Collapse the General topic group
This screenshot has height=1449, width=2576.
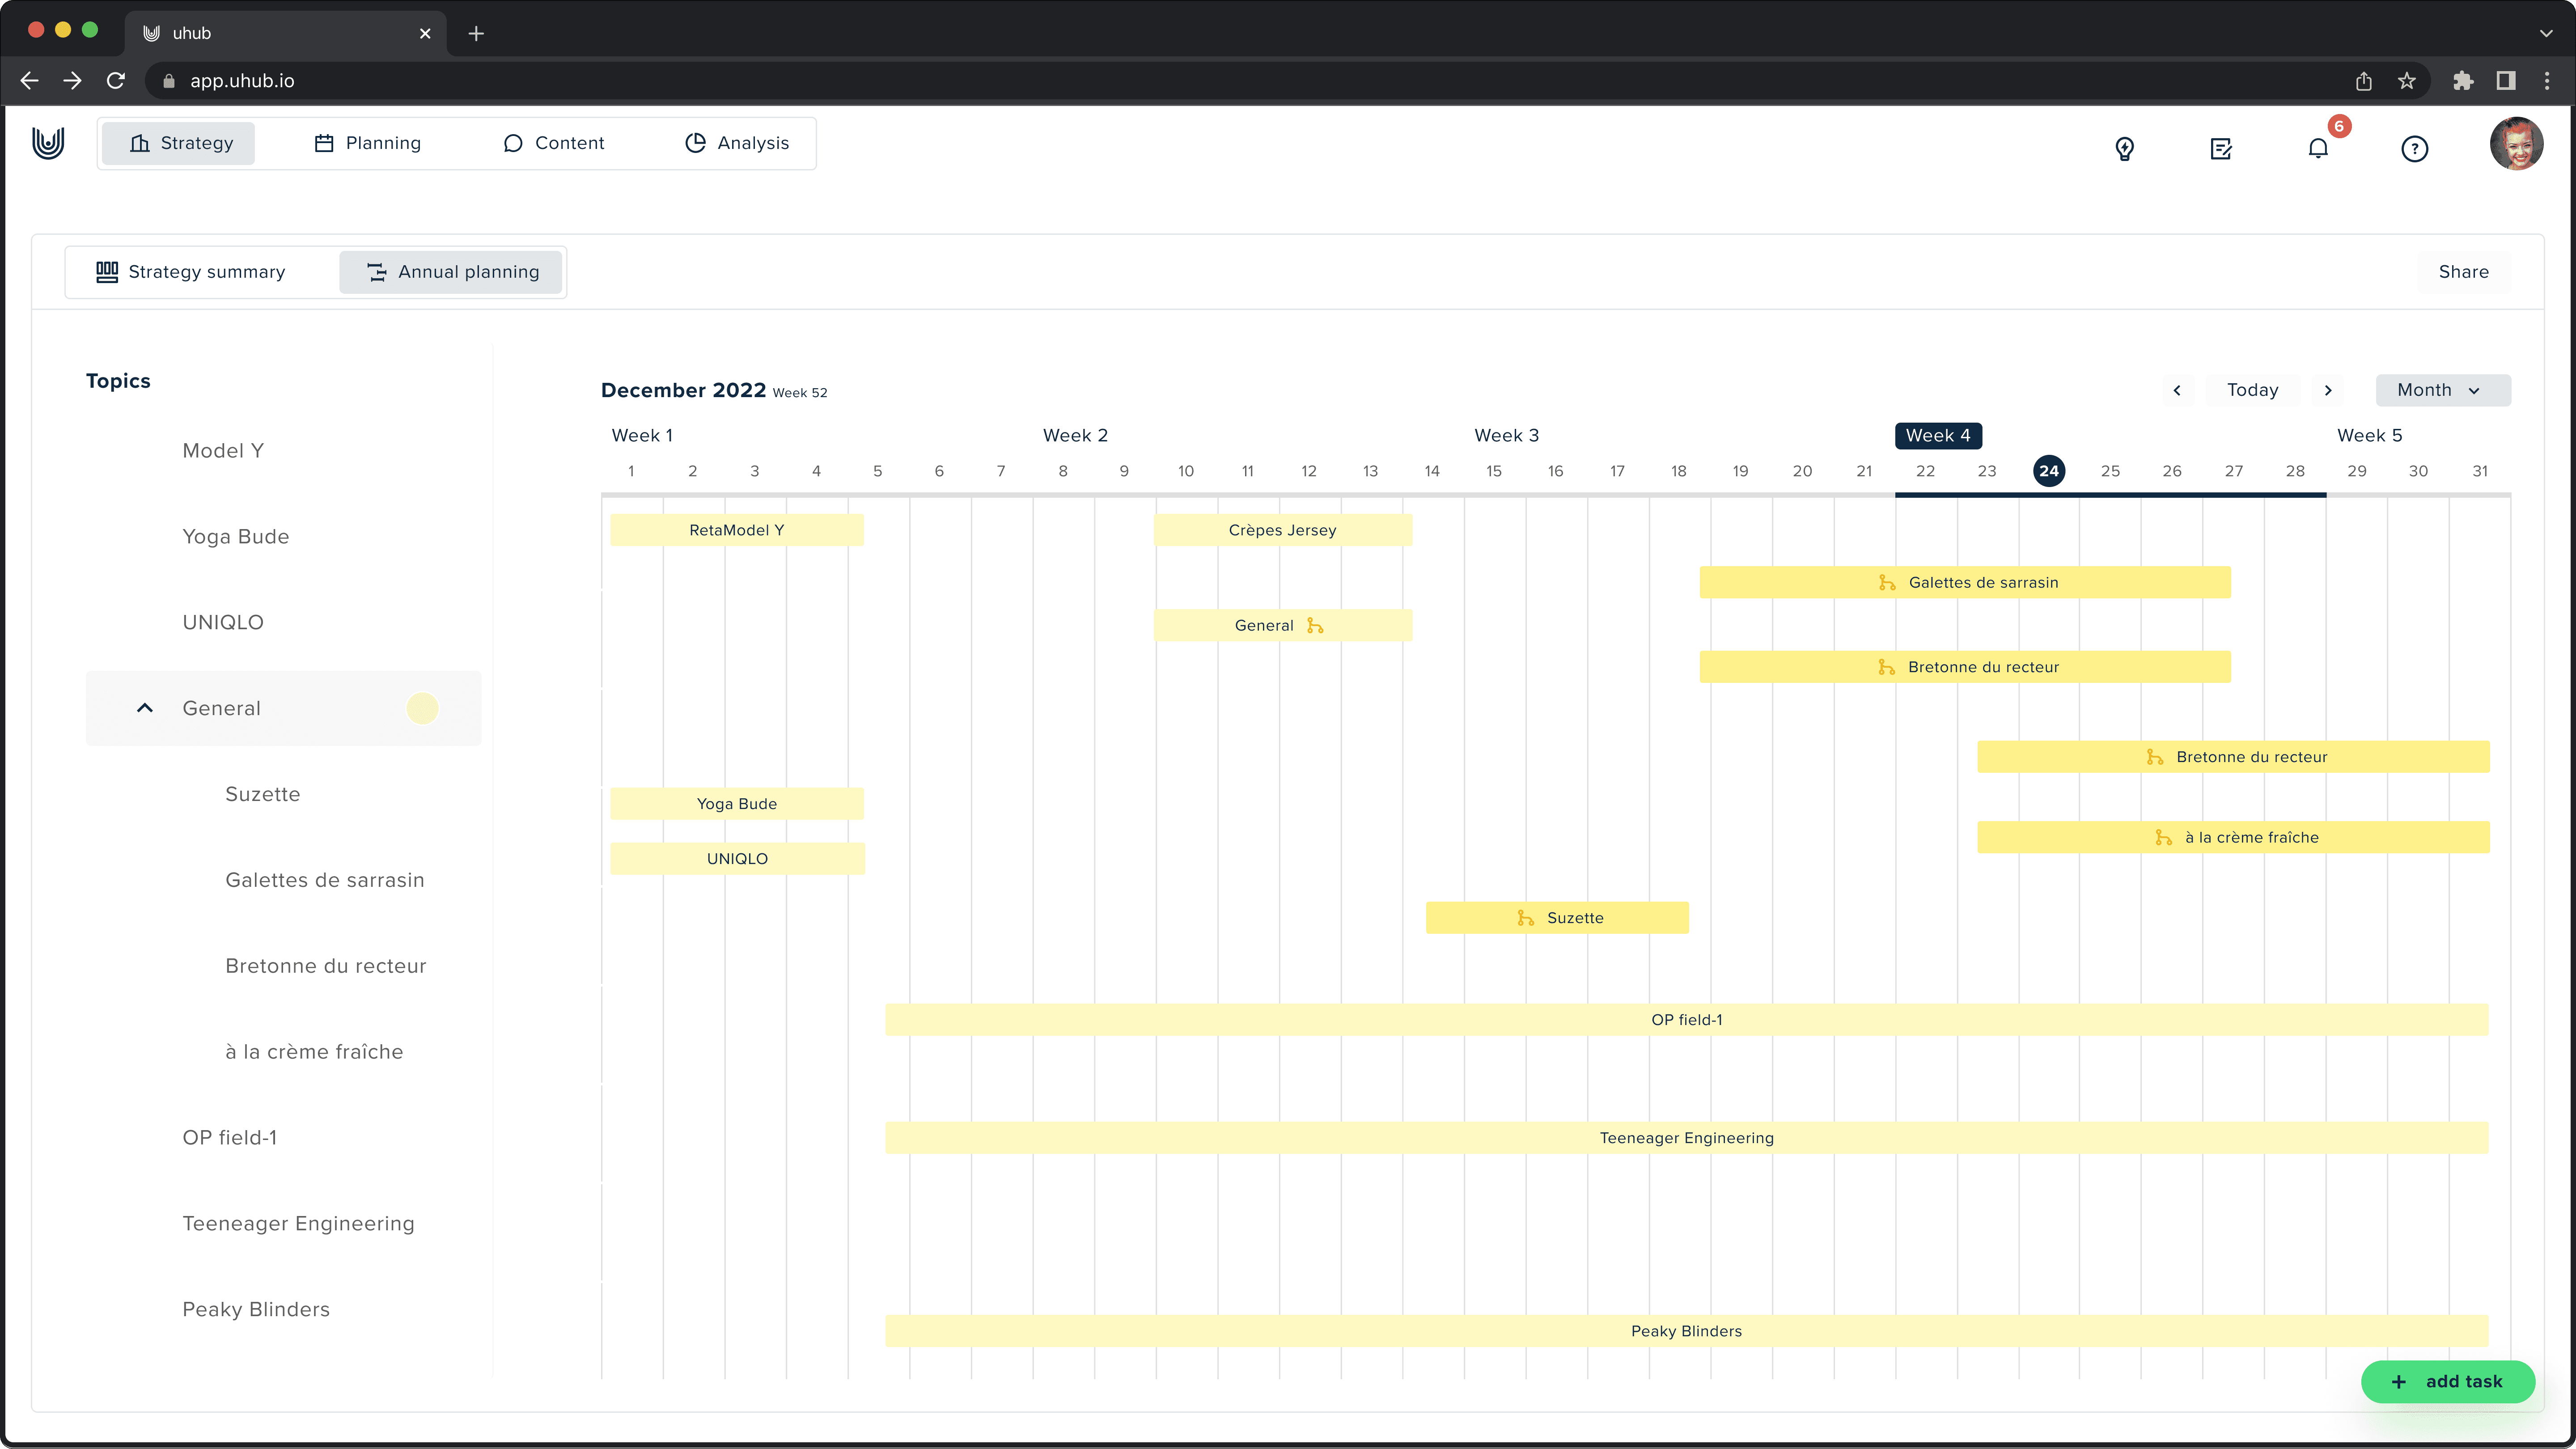(x=145, y=708)
